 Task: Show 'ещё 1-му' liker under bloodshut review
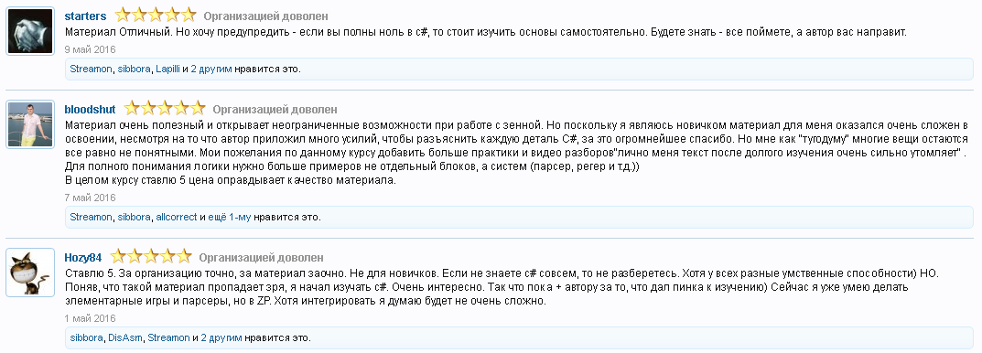[x=229, y=217]
